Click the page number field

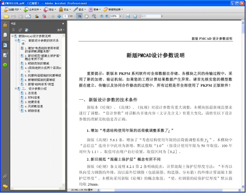65,16
